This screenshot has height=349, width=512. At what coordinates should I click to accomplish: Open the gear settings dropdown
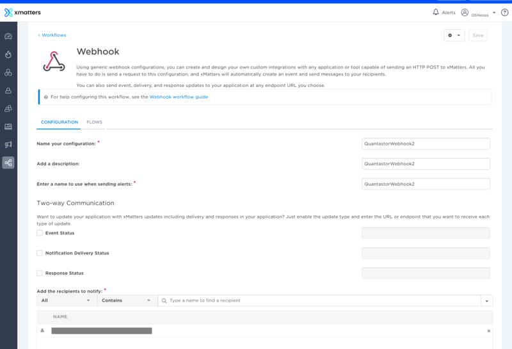454,35
